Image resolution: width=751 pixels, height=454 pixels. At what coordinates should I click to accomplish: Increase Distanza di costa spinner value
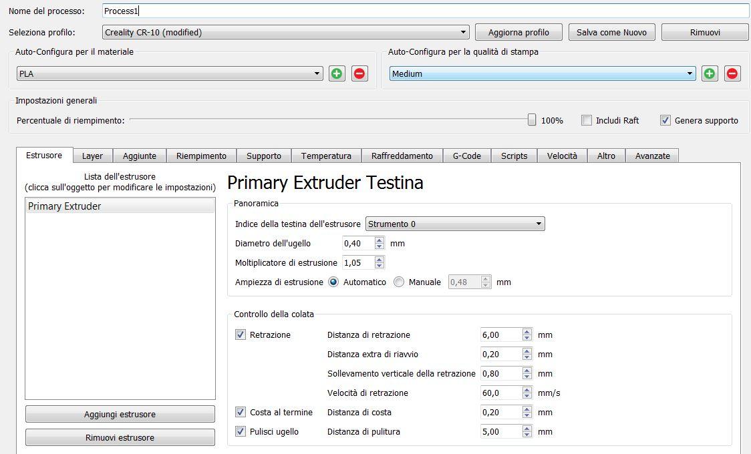click(527, 409)
